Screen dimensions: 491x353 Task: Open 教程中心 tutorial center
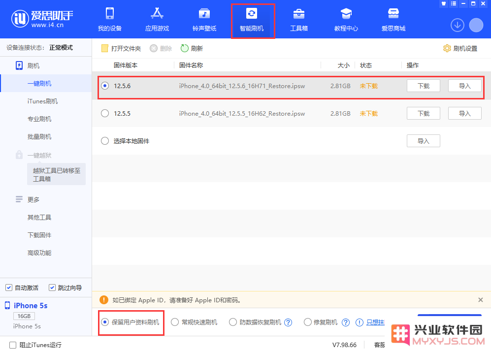tap(346, 20)
